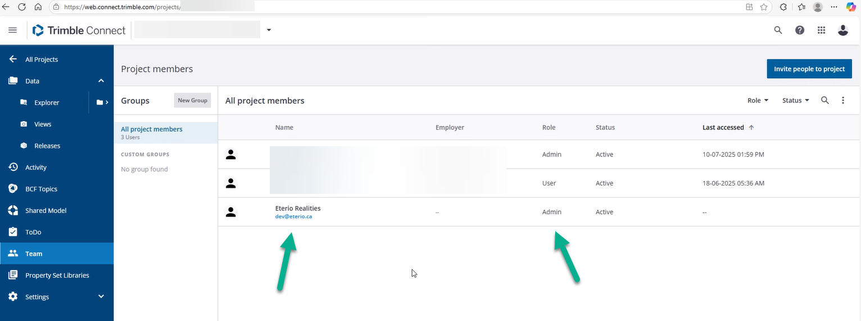Collapse the Data section in sidebar
The image size is (861, 321).
click(x=101, y=81)
